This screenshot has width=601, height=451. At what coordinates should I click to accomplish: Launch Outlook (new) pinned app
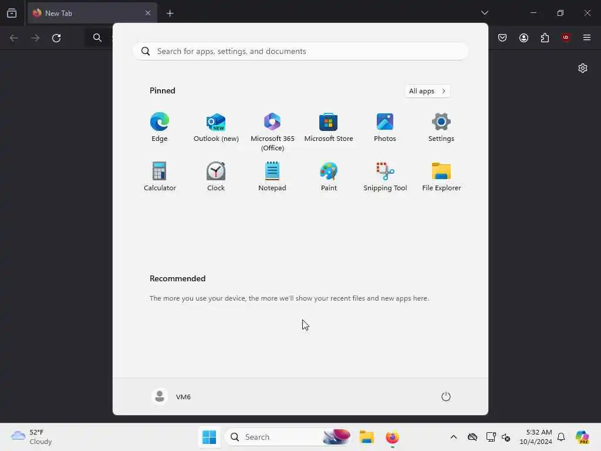pos(216,127)
